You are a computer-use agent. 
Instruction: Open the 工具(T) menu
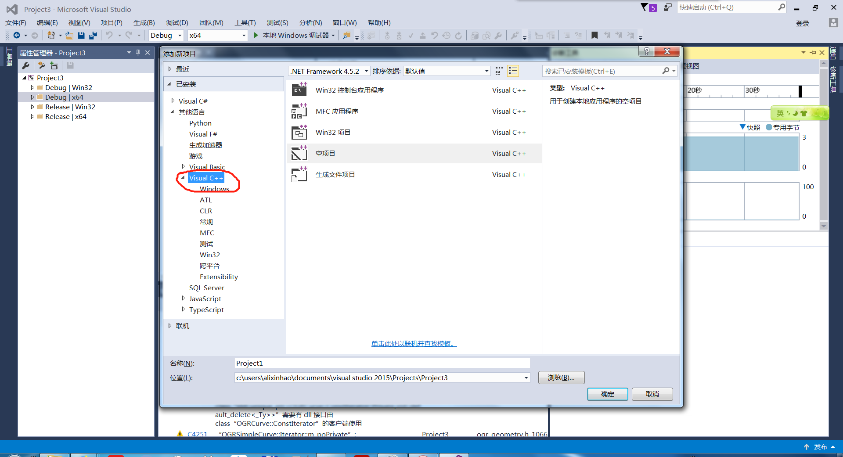tap(245, 23)
